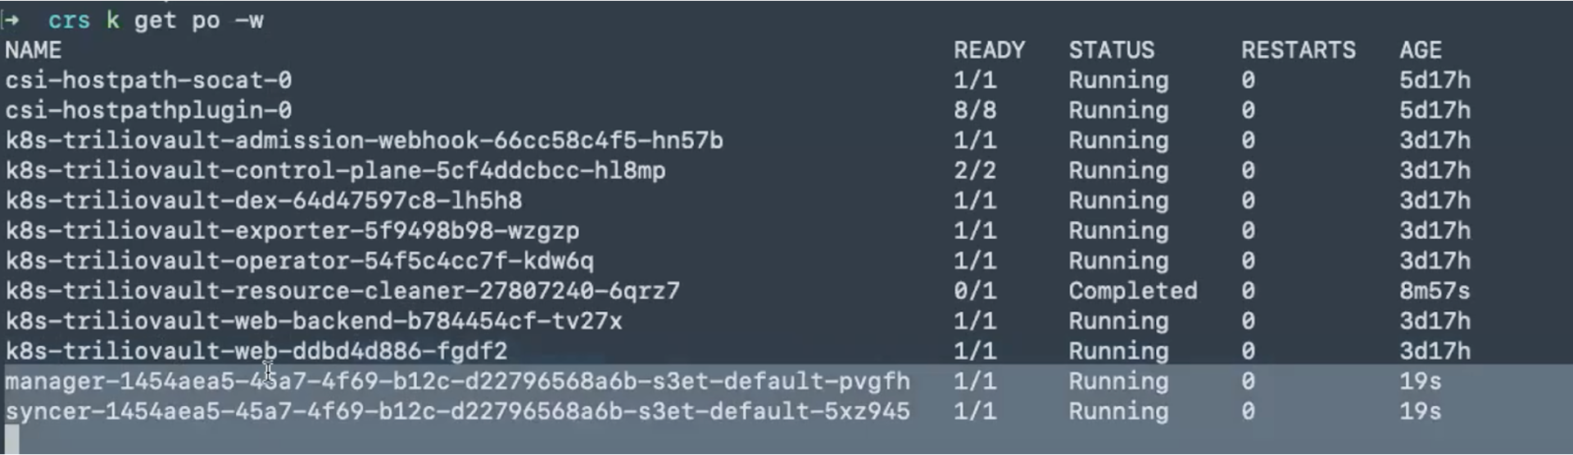This screenshot has width=1573, height=455.
Task: Select the csi-hostpath-socat-0 pod name
Action: (148, 80)
